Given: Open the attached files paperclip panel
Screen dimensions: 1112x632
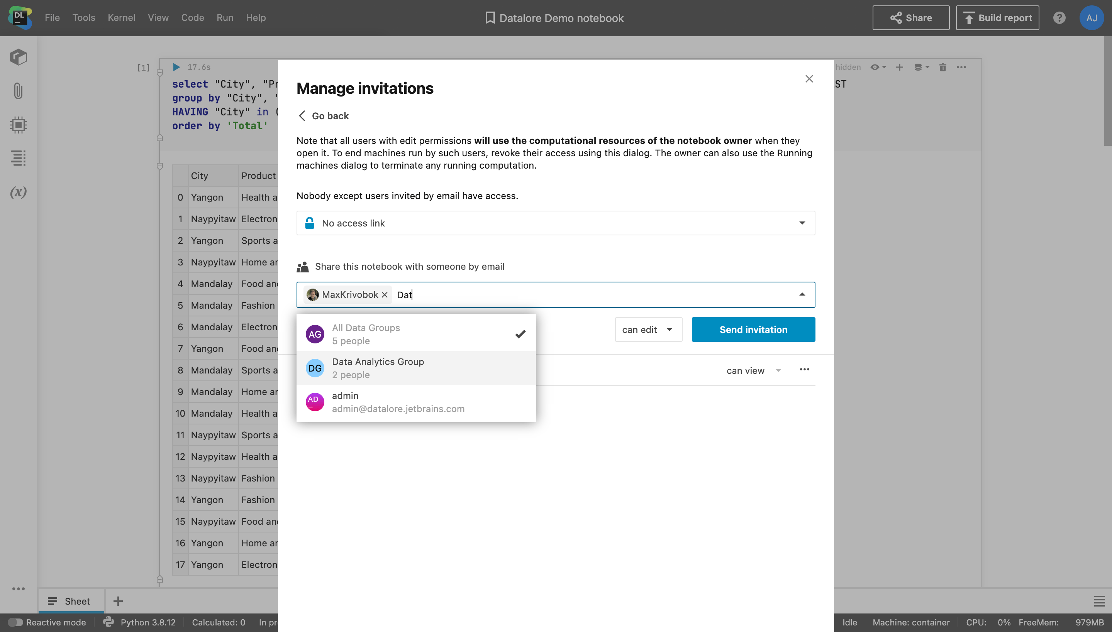Looking at the screenshot, I should [x=18, y=91].
